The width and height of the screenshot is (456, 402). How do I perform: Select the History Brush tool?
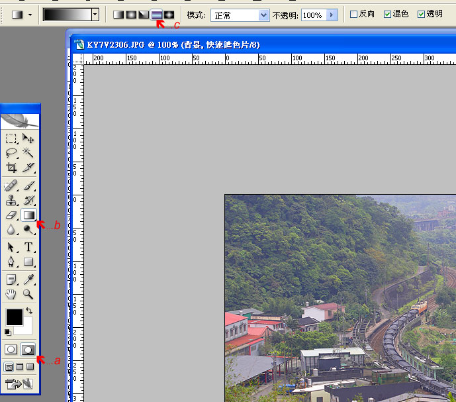click(28, 200)
